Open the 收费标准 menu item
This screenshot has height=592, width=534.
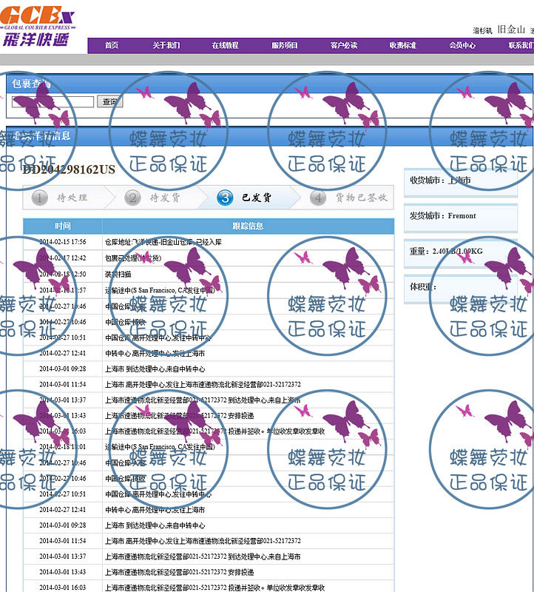pos(403,45)
